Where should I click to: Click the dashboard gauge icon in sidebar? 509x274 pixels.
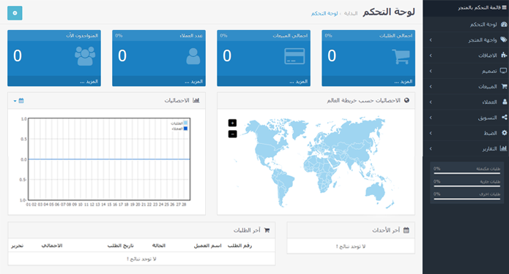tap(504, 24)
